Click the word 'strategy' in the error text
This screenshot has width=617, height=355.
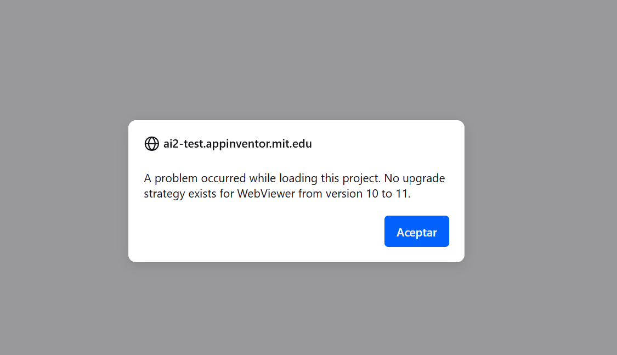pos(165,194)
